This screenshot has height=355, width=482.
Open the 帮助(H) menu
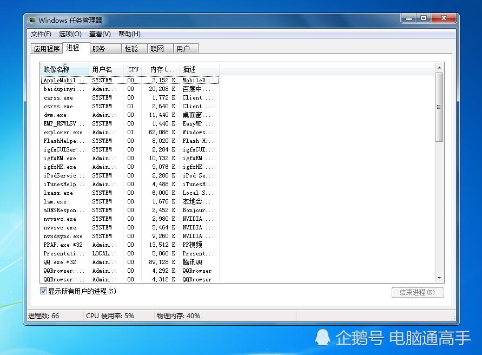coord(129,34)
